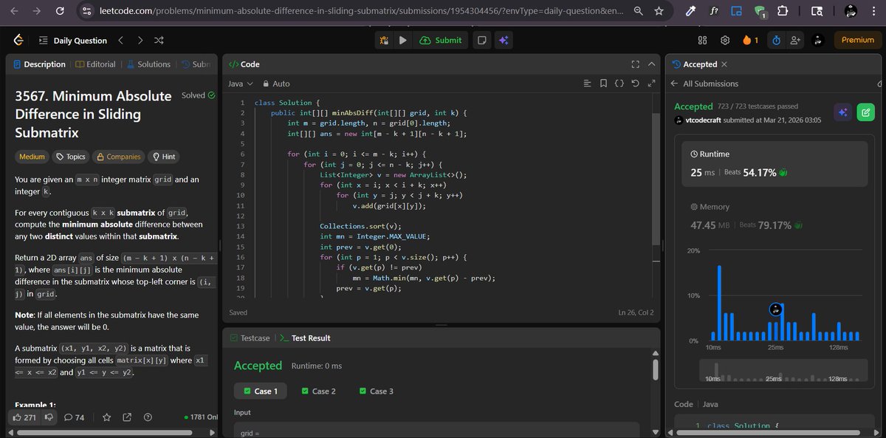Open the curly braces code template icon
Image resolution: width=886 pixels, height=438 pixels.
[619, 83]
